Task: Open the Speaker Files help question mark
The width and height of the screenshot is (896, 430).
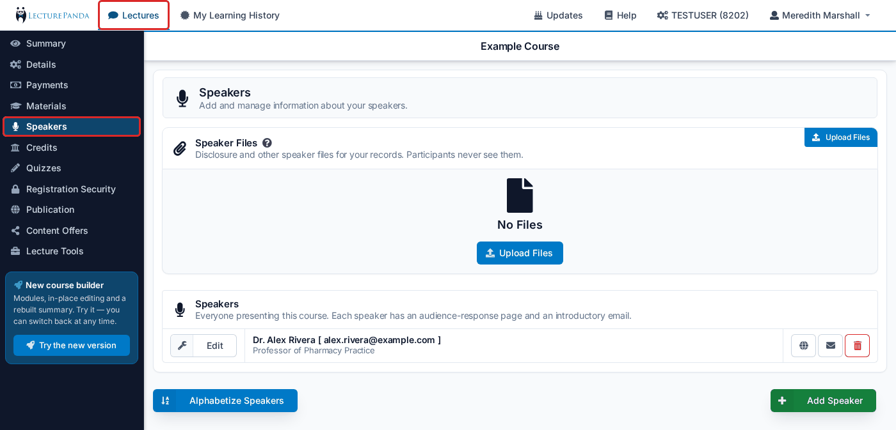Action: click(x=267, y=143)
